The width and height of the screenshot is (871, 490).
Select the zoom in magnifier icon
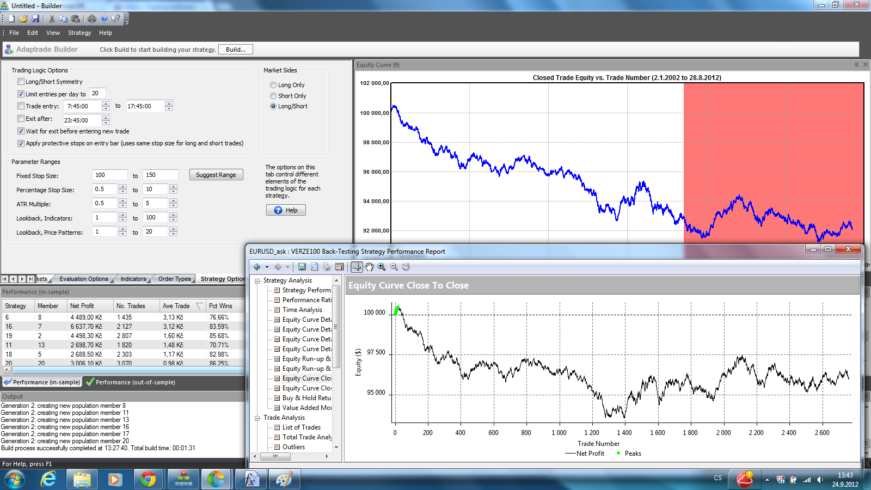pos(382,267)
